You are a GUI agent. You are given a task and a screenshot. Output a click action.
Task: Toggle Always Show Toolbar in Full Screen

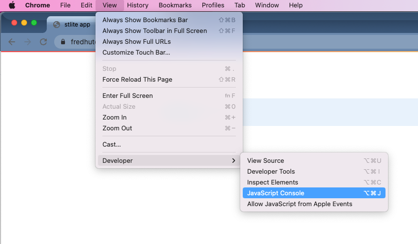[x=155, y=31]
